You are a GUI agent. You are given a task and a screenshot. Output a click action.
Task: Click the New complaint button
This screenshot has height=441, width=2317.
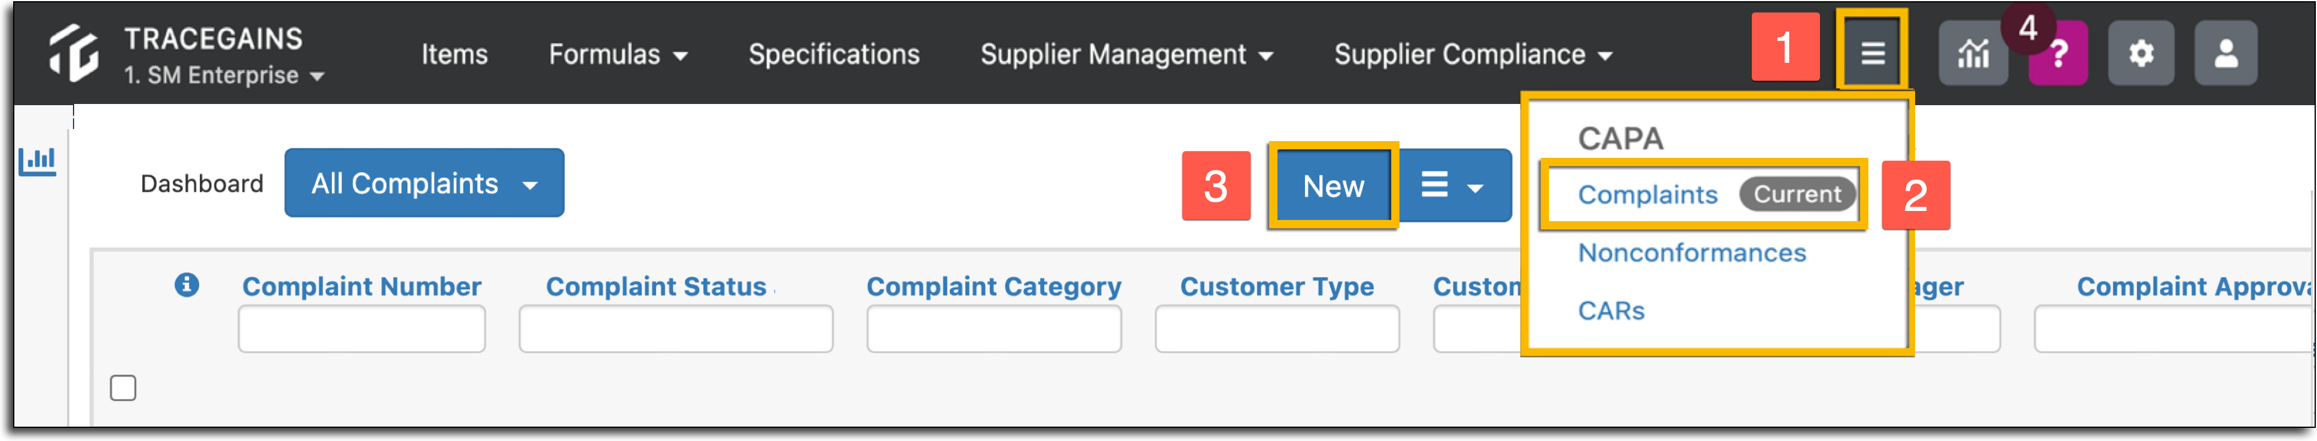click(1333, 186)
